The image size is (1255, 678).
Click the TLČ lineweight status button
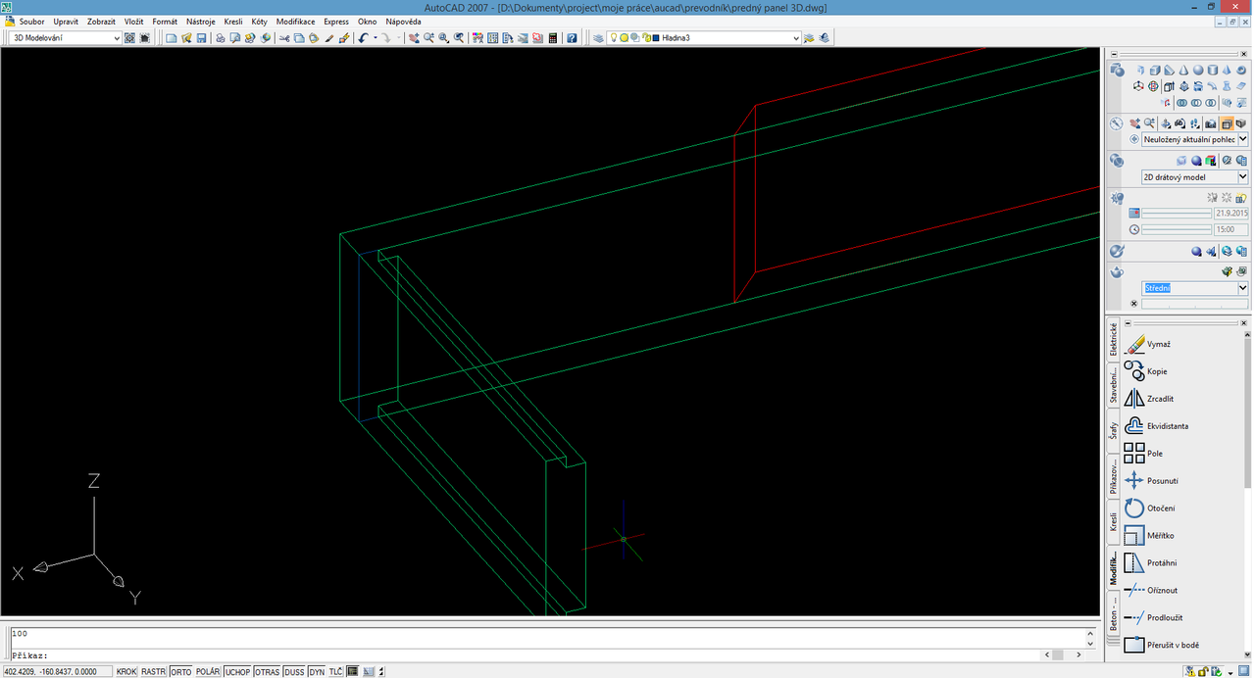[335, 672]
